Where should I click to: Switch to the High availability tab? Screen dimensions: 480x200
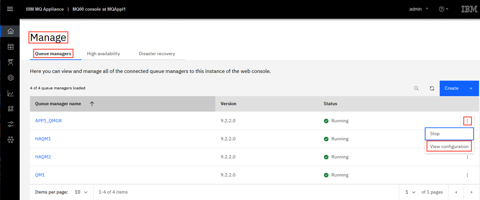click(103, 54)
